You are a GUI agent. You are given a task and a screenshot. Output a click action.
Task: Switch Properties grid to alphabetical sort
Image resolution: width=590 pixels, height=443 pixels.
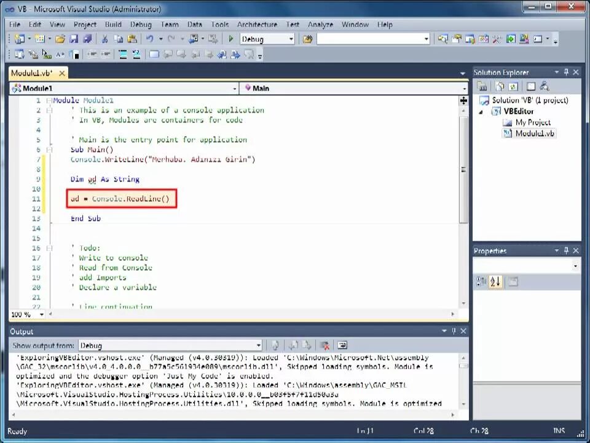click(x=495, y=281)
